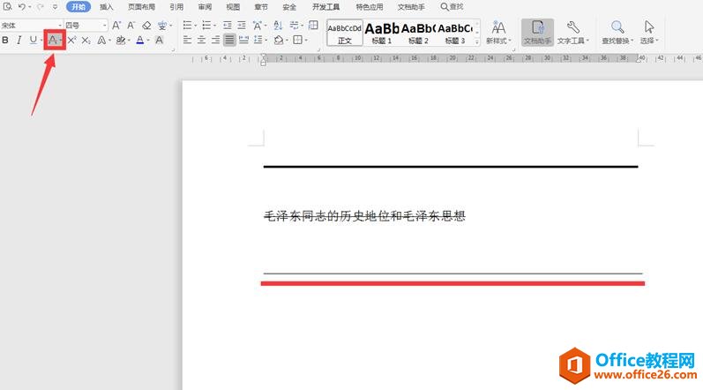Apply the 标题 3 style
The image size is (703, 390).
coord(454,33)
